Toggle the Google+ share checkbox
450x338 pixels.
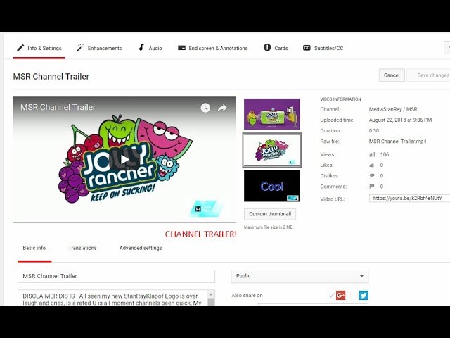(x=331, y=295)
